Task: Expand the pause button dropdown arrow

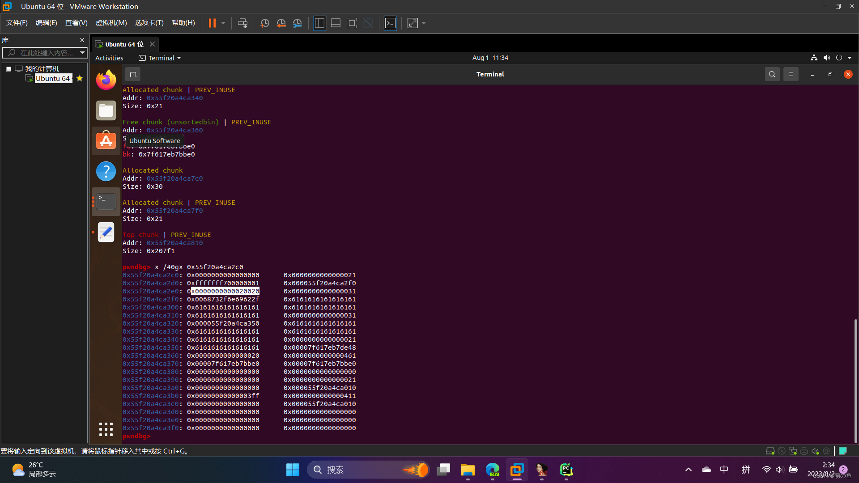Action: point(223,23)
